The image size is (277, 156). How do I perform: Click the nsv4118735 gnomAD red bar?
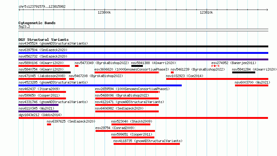tap(147, 144)
